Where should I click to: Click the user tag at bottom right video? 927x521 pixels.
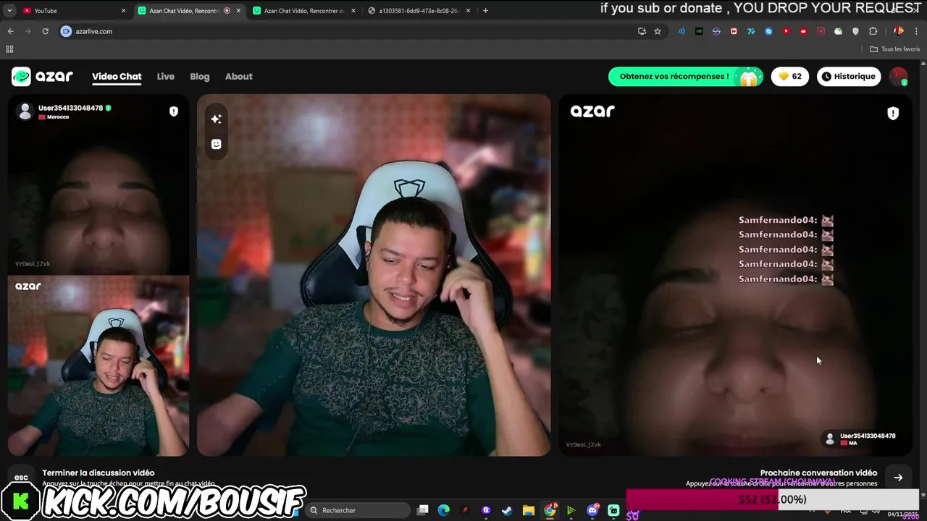click(x=860, y=439)
